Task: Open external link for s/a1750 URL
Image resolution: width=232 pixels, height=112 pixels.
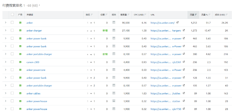Action: pos(184,109)
